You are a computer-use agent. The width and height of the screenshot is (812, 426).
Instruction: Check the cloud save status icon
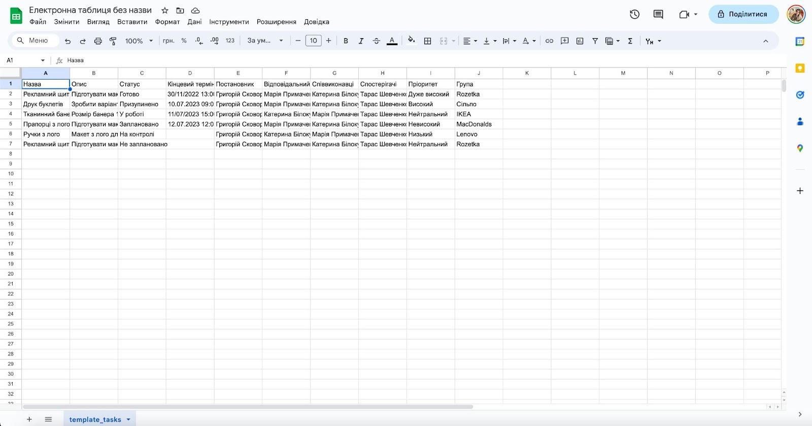point(195,10)
